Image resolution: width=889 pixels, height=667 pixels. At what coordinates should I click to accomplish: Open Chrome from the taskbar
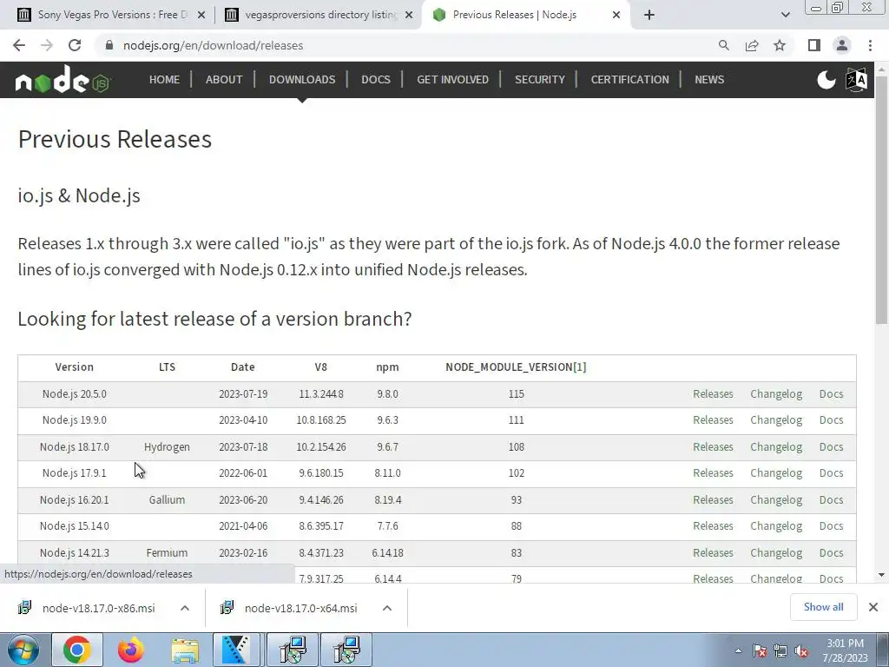point(77,650)
